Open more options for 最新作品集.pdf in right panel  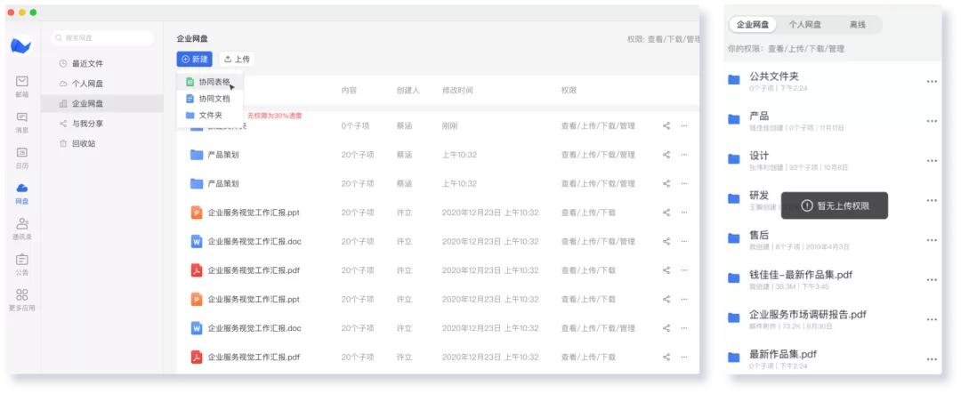[x=932, y=359]
